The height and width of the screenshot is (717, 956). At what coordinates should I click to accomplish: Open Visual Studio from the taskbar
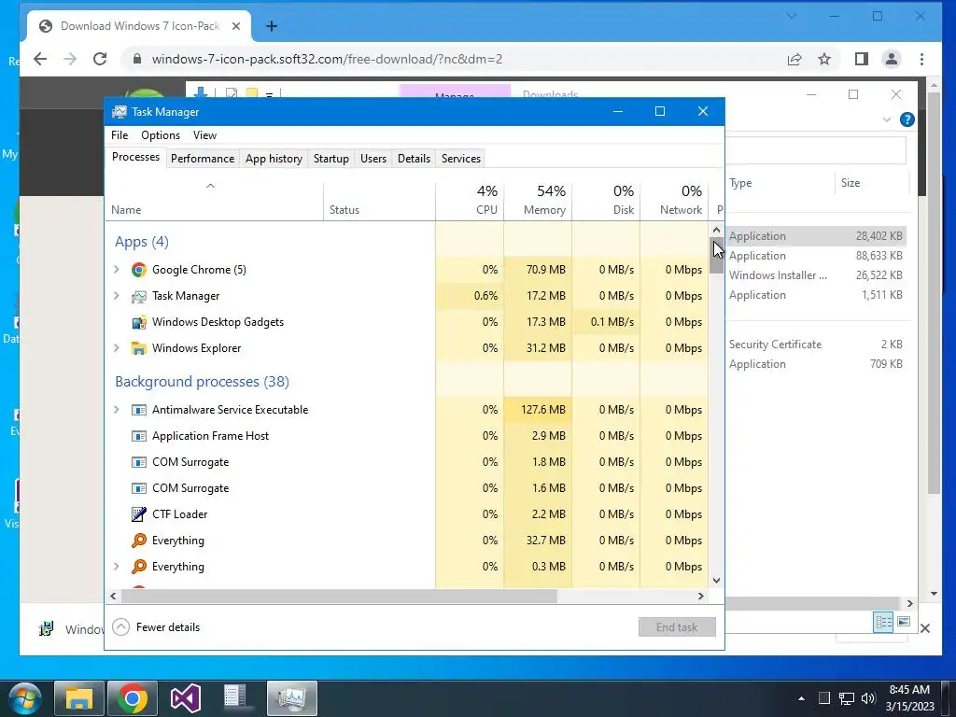pos(186,698)
